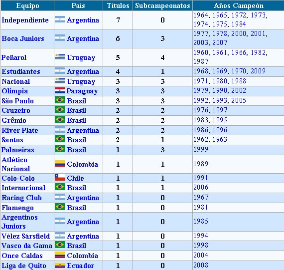284x270 pixels.
Task: Open the River Plate team link
Action: tap(20, 130)
